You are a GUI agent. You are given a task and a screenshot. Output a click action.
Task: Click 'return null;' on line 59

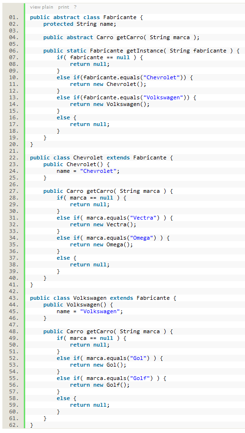(90, 405)
